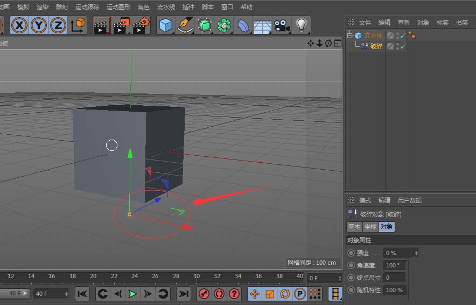Add a light object
Screen dimensions: 476x305
(301, 25)
